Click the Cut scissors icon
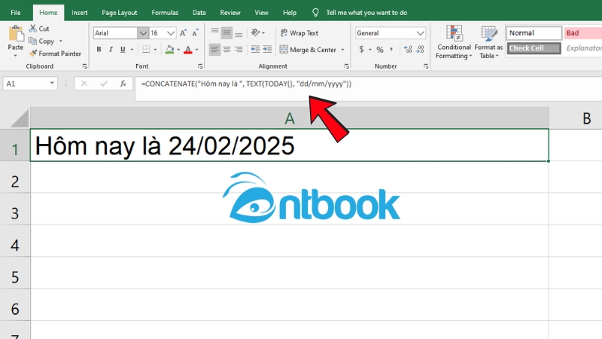 pyautogui.click(x=33, y=29)
